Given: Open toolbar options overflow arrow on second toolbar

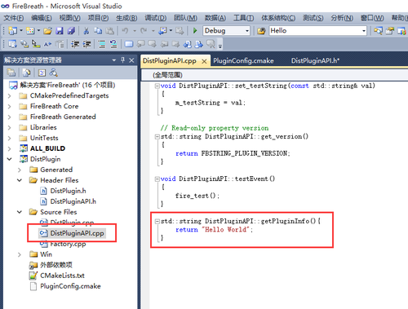Looking at the screenshot, I should (220, 46).
